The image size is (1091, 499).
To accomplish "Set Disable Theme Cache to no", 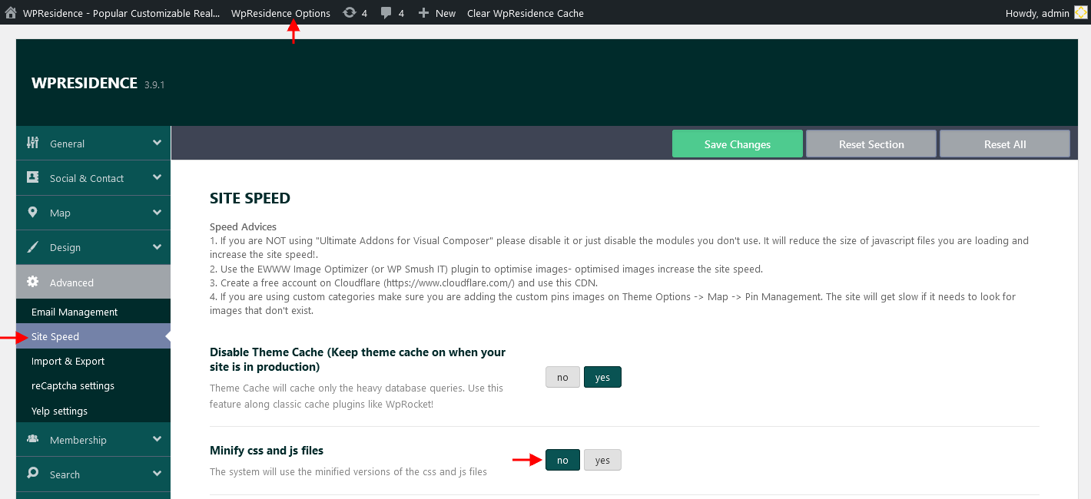I will (562, 377).
